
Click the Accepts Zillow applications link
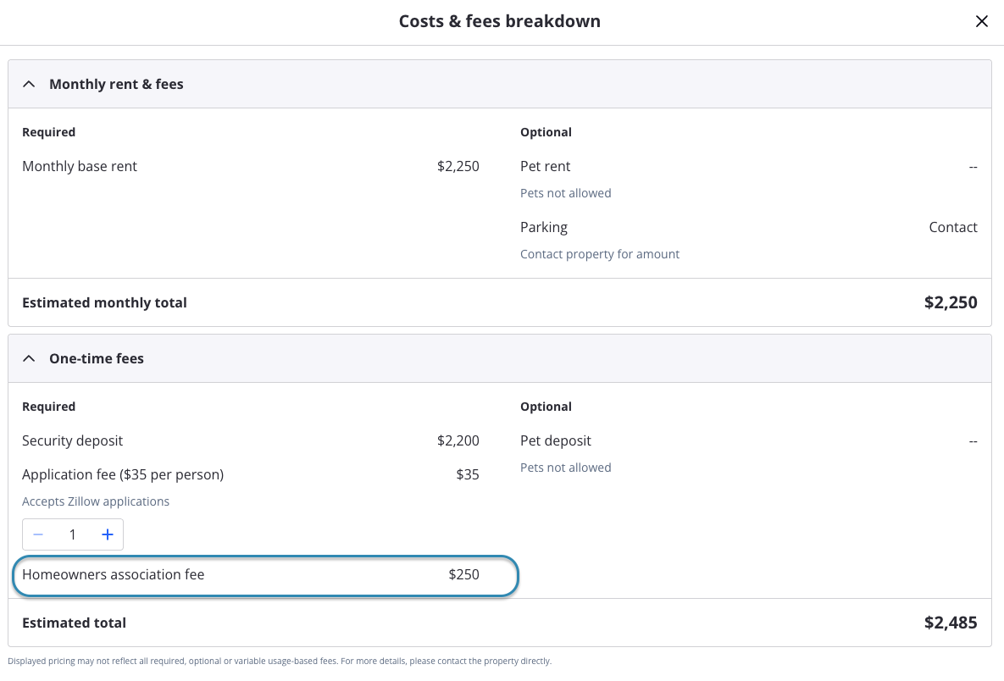click(96, 501)
